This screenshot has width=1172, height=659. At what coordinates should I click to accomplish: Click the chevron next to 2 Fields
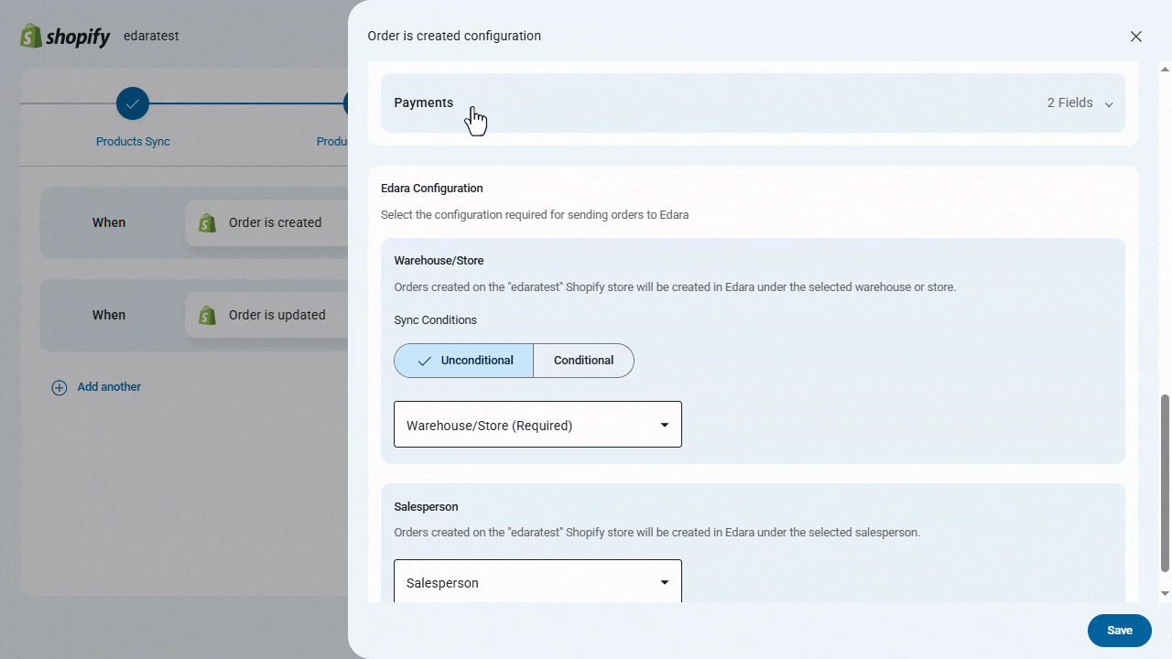pyautogui.click(x=1109, y=104)
